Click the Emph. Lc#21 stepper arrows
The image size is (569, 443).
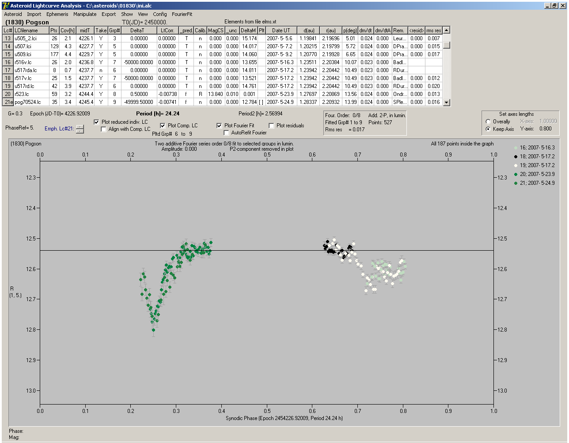[x=80, y=129]
